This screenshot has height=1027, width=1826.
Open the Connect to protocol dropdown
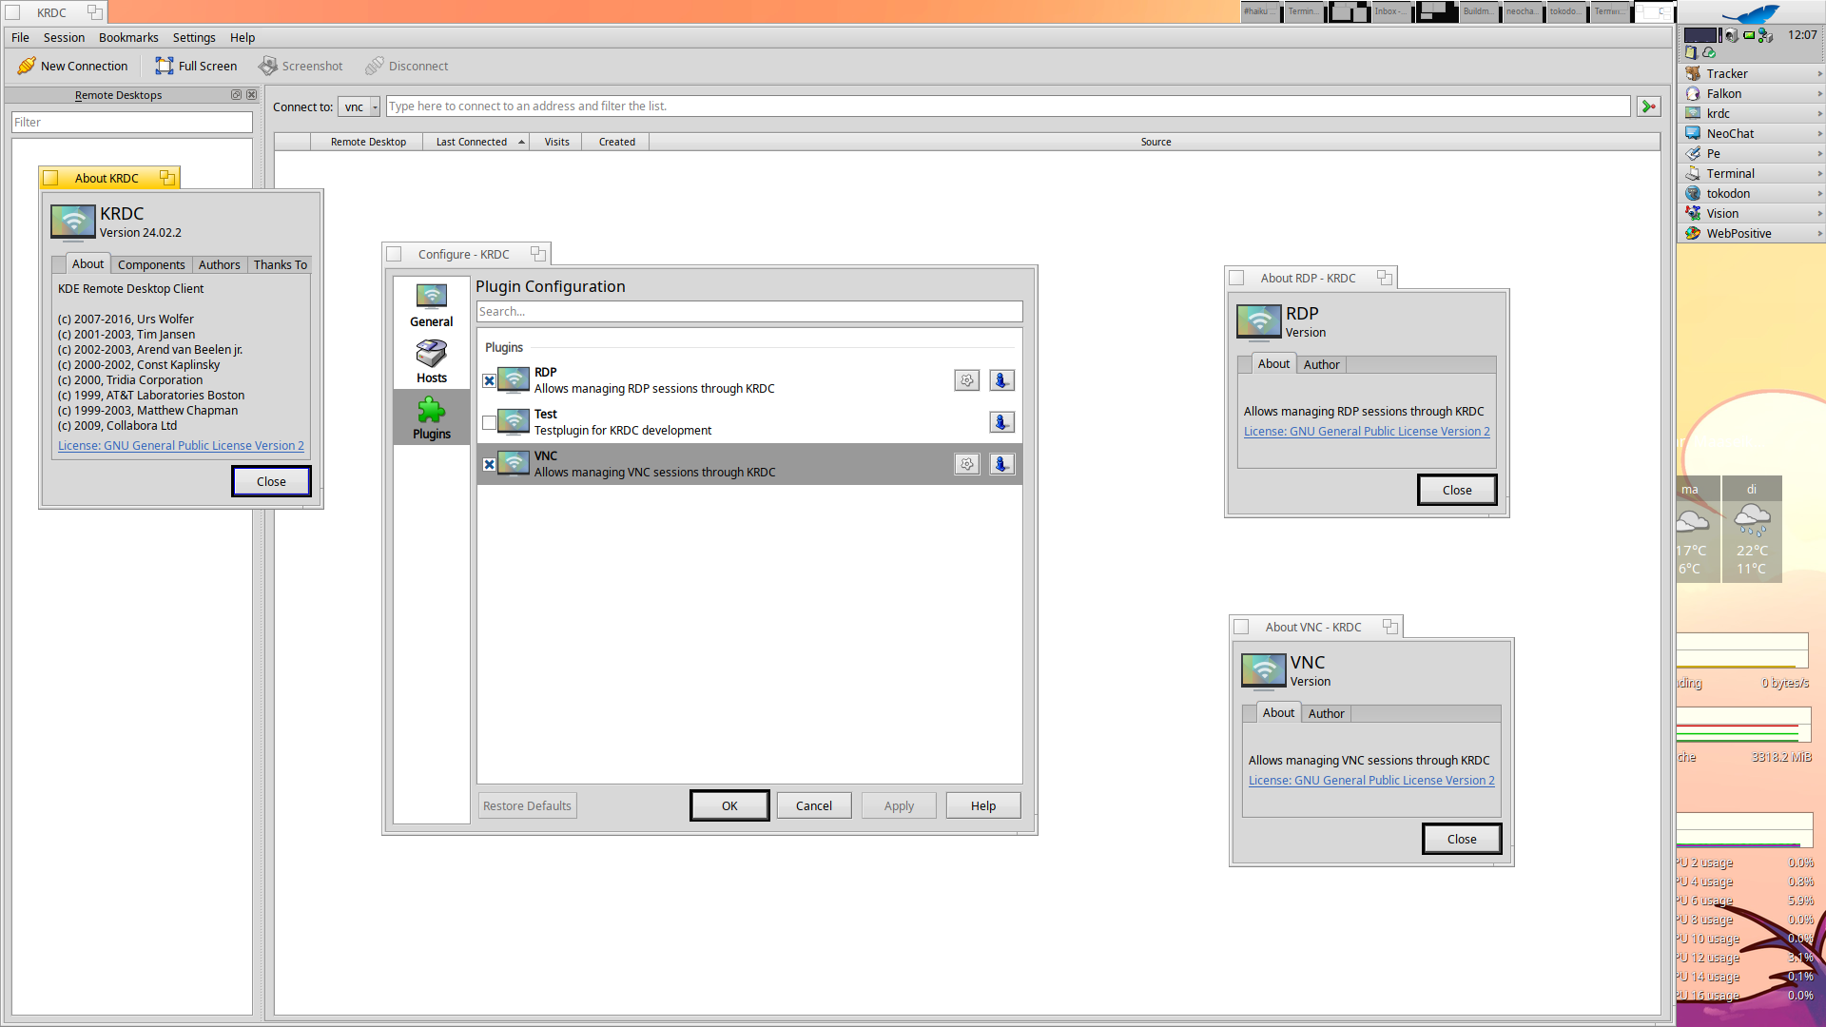359,107
